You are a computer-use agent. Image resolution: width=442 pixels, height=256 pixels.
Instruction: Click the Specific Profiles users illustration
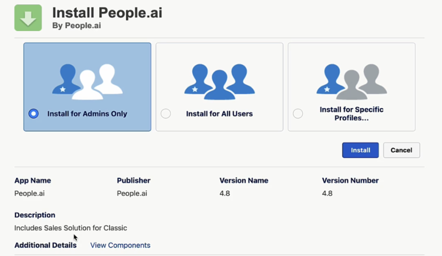tap(352, 82)
